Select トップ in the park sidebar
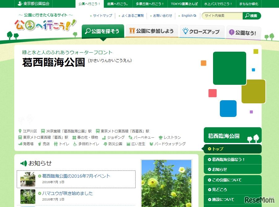Image resolution: width=279 pixels, height=207 pixels. click(233, 149)
